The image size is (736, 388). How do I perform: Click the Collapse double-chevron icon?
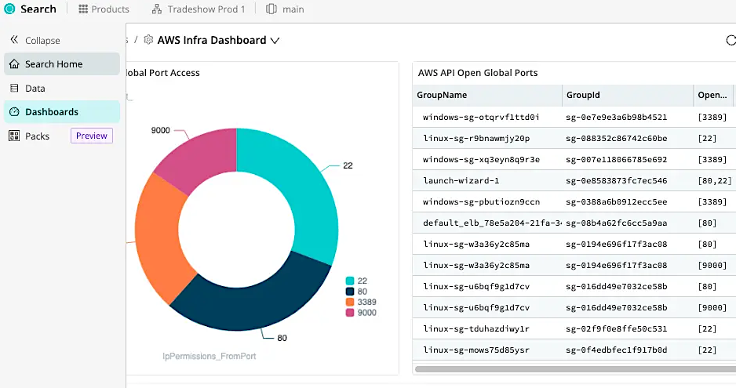click(14, 40)
